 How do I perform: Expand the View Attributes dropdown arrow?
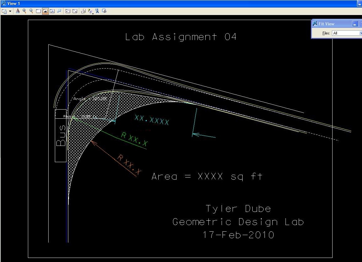10,11
